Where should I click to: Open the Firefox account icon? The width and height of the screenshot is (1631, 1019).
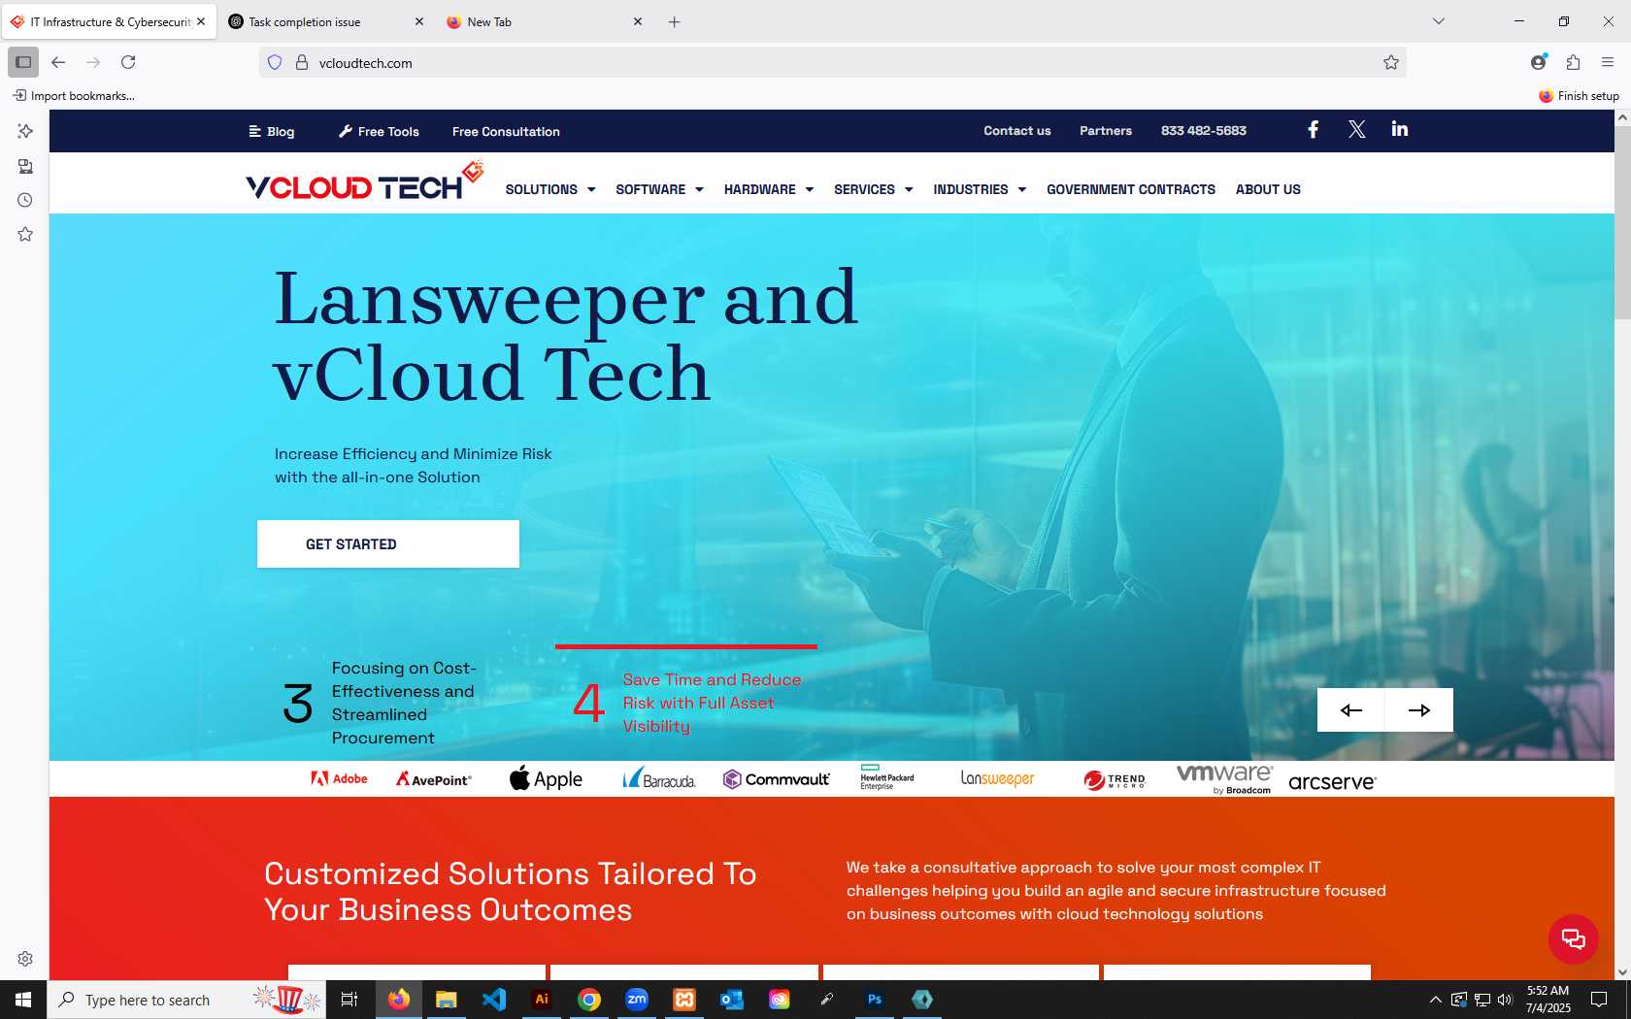point(1539,62)
